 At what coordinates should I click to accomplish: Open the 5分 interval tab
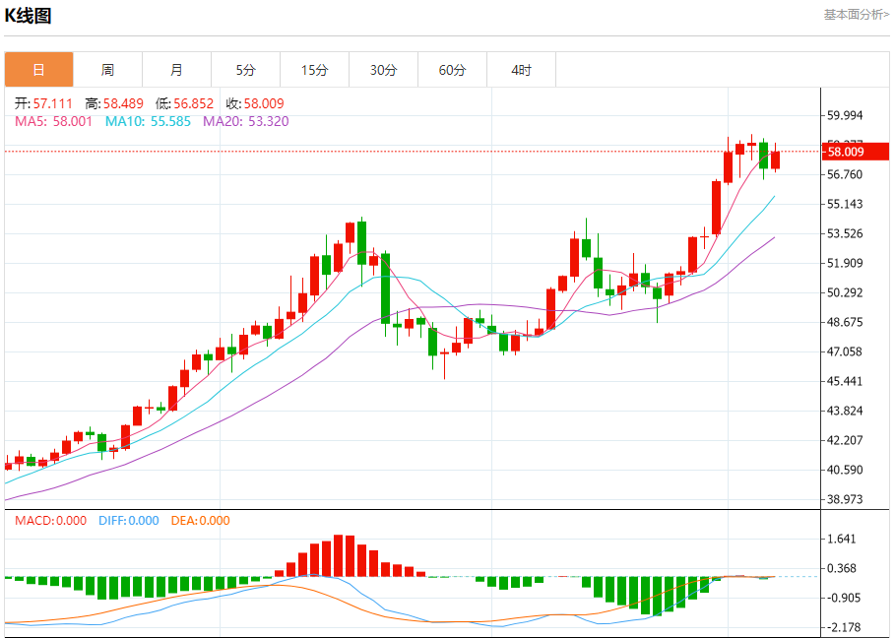click(245, 70)
